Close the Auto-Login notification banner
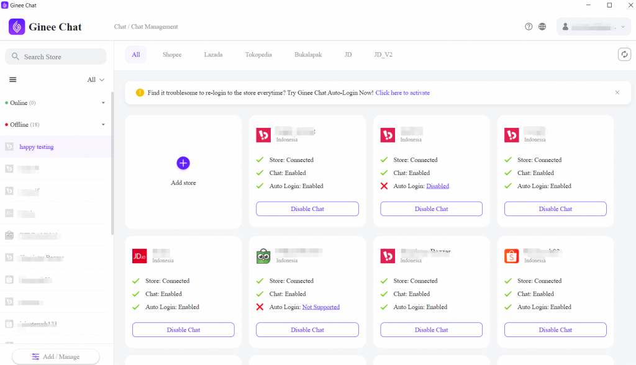The image size is (636, 365). point(617,92)
